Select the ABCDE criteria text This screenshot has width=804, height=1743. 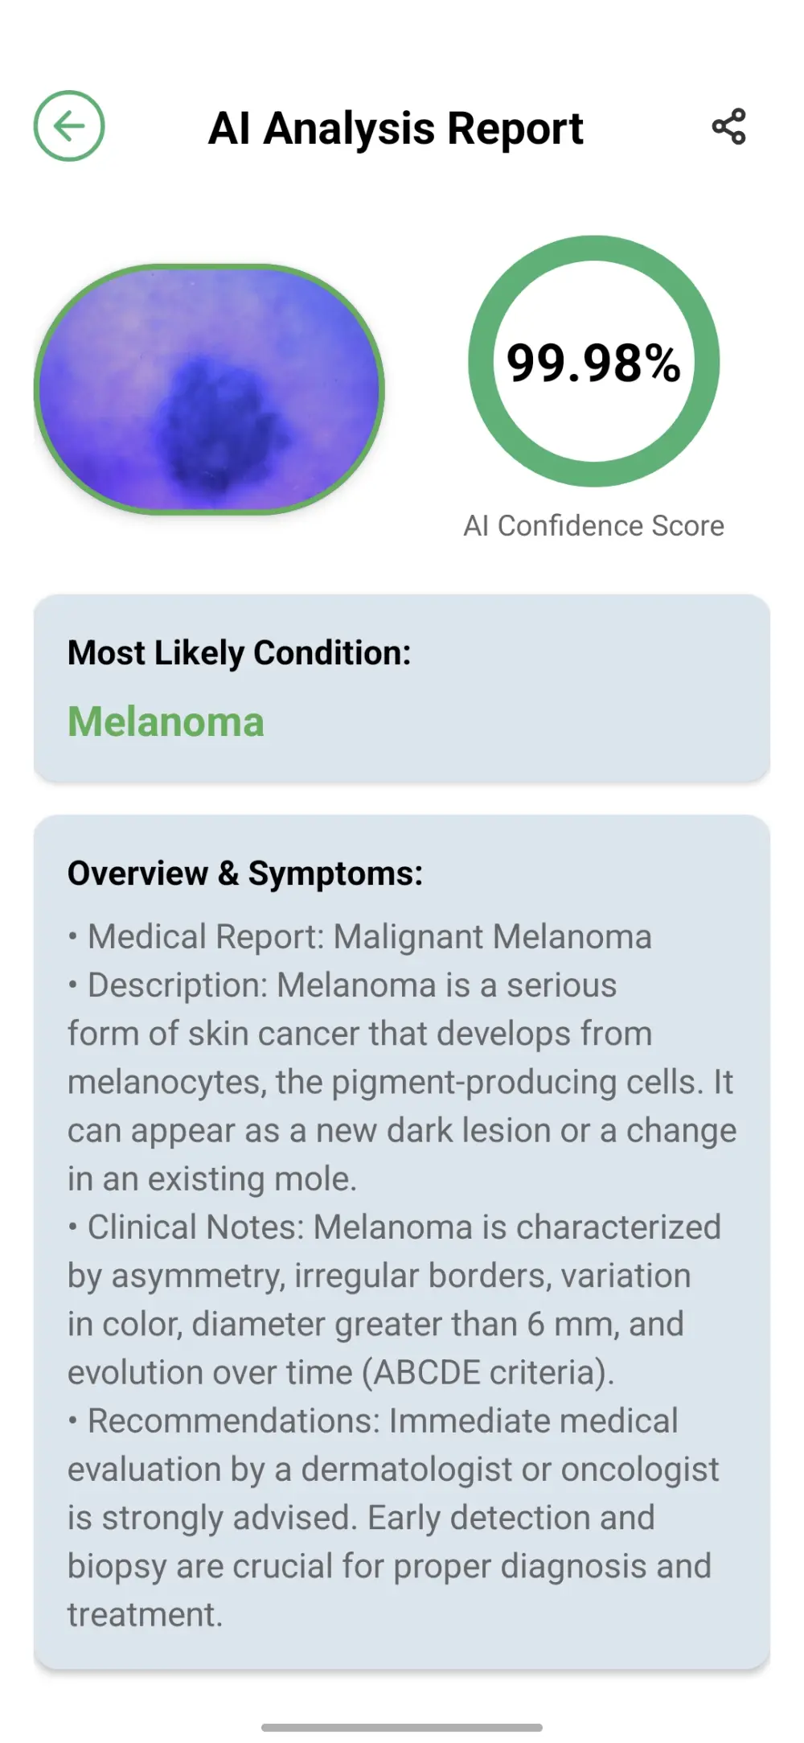click(x=488, y=1373)
